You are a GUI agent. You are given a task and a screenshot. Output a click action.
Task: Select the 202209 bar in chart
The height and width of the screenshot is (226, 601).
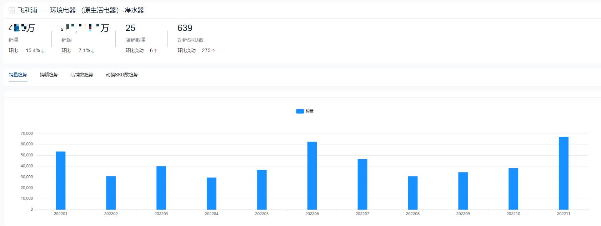pos(463,191)
